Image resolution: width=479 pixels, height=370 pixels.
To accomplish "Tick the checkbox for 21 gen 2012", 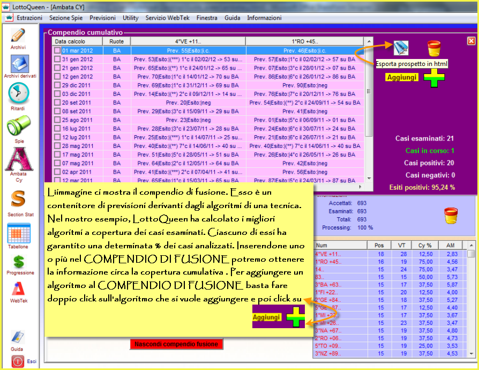I will (x=57, y=68).
